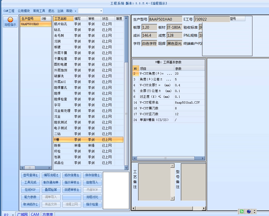
Task: Sort by the 状态 column header
Action: (108, 19)
